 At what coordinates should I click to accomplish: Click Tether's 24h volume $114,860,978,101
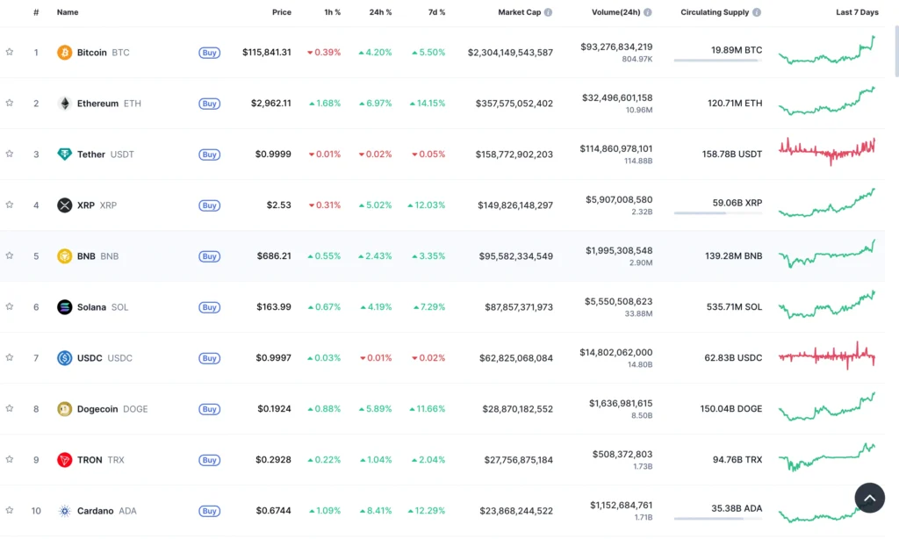(x=615, y=149)
